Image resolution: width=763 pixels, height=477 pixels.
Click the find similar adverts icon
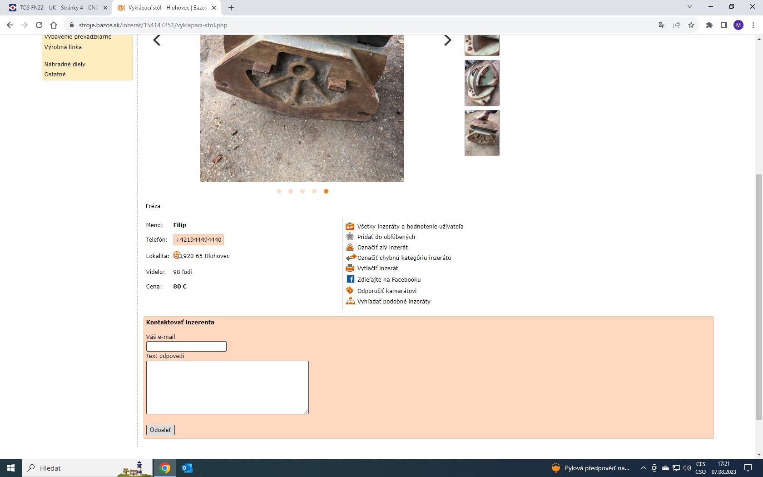coord(350,301)
